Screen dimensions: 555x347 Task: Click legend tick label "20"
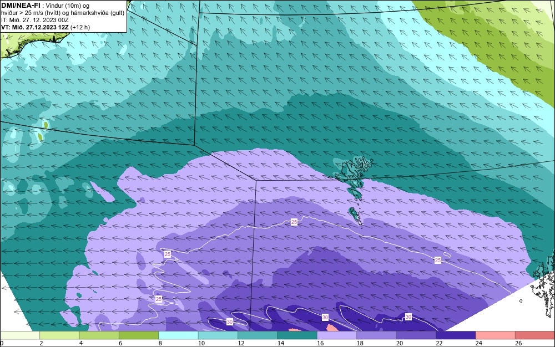point(400,343)
